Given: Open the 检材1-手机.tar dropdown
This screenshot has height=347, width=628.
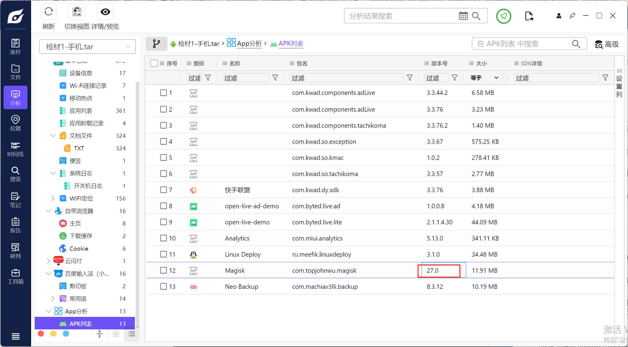Looking at the screenshot, I should 87,47.
